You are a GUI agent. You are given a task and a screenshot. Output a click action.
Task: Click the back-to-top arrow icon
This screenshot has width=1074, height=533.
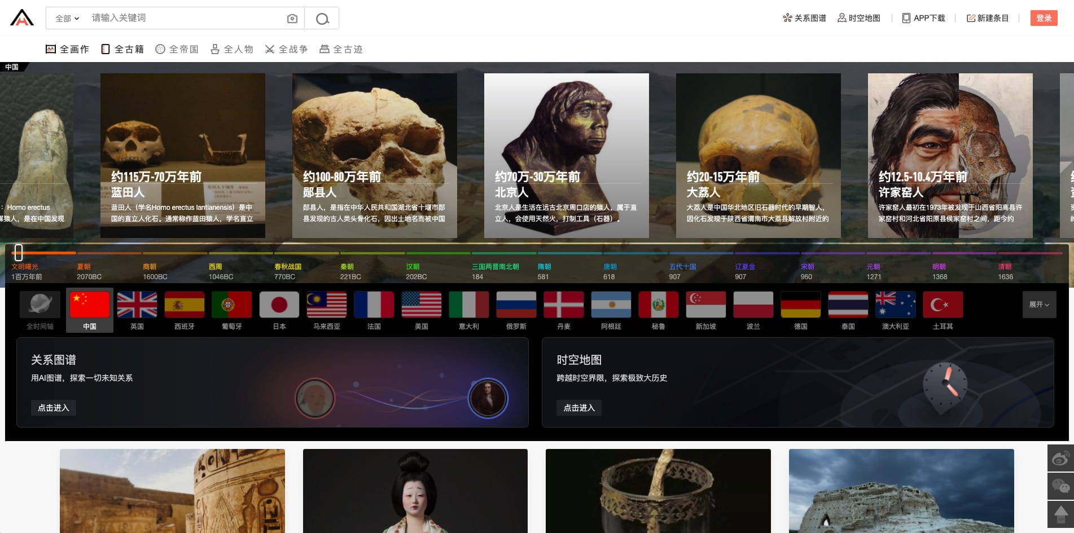pyautogui.click(x=1060, y=513)
